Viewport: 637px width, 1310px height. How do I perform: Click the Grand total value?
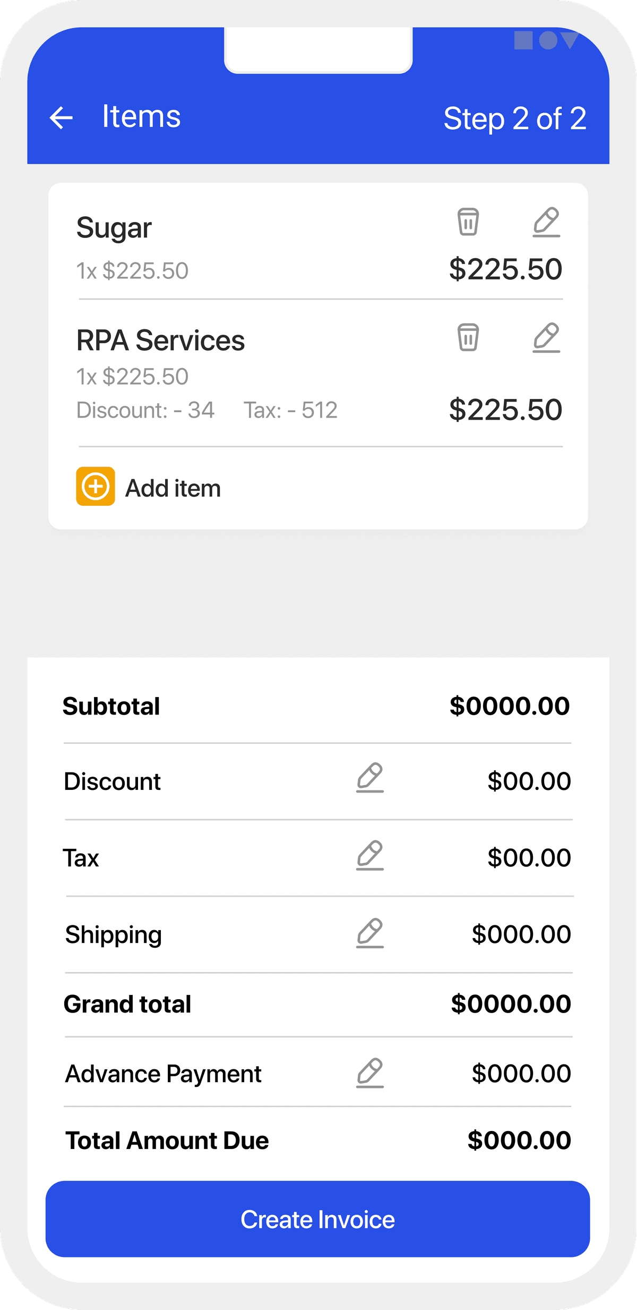[511, 1004]
